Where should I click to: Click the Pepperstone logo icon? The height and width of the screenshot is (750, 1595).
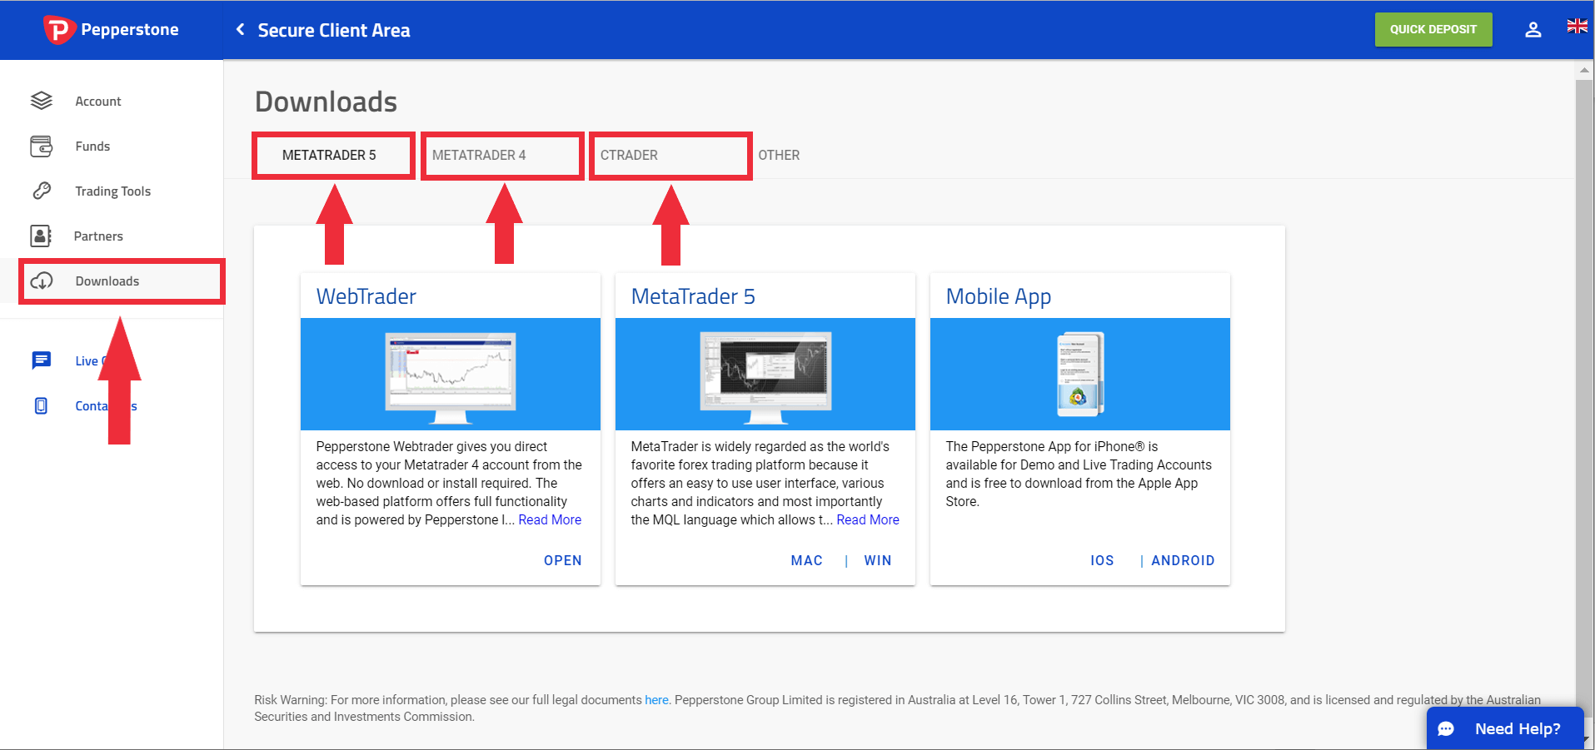pyautogui.click(x=58, y=30)
